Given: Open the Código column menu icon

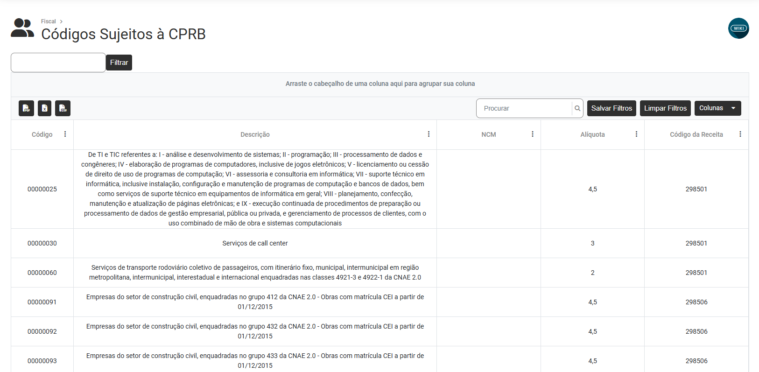Looking at the screenshot, I should 65,134.
